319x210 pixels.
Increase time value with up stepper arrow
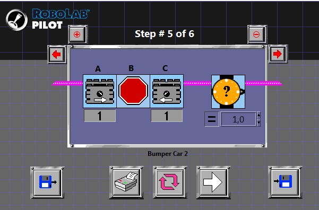(259, 116)
